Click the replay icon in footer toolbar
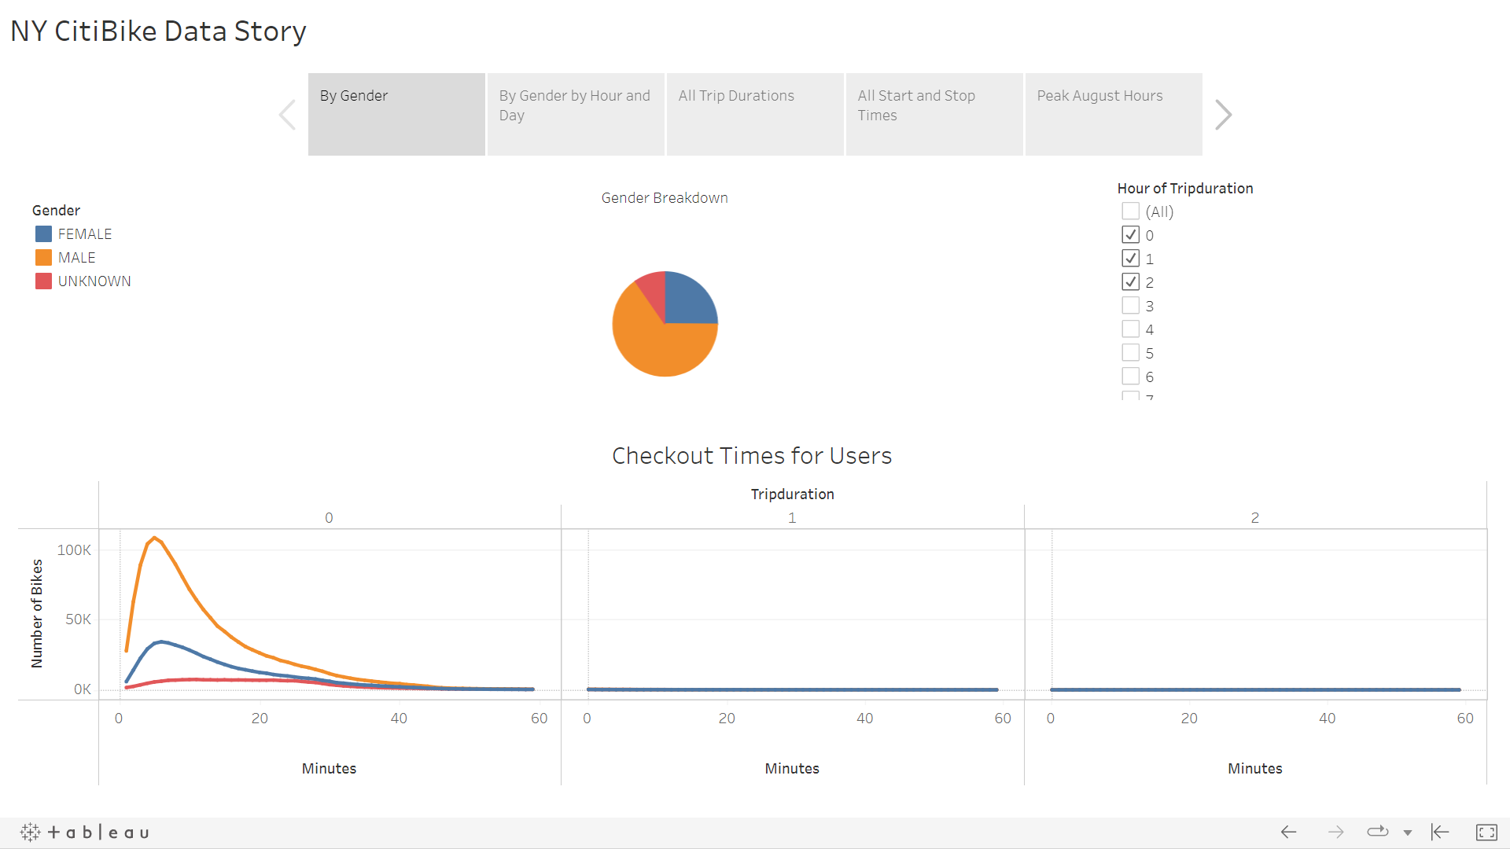 1378,832
